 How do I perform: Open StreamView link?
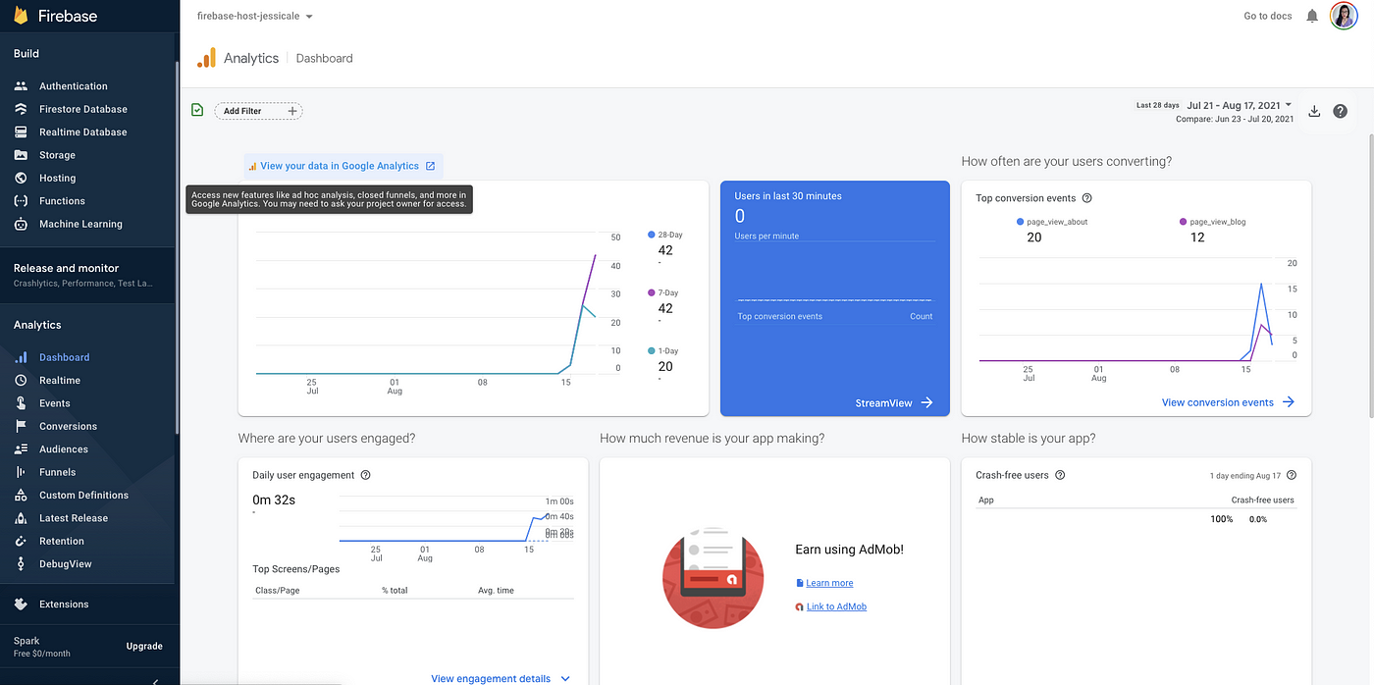tap(894, 402)
